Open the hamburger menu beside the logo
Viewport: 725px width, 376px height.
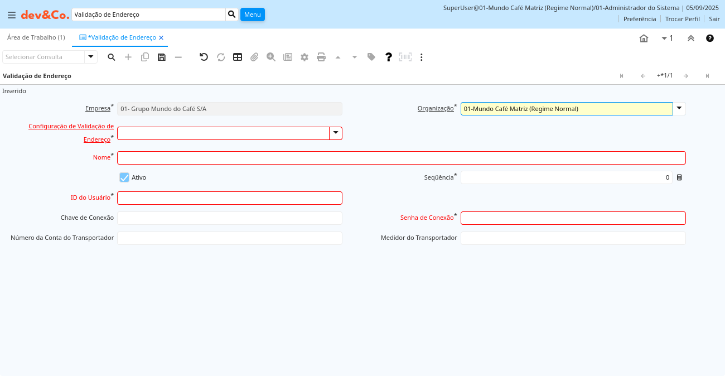[x=12, y=15]
